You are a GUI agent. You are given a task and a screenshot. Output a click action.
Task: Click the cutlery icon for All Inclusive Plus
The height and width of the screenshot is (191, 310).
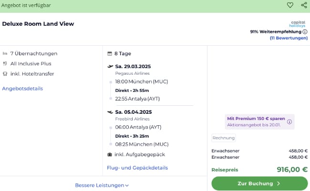[5, 63]
